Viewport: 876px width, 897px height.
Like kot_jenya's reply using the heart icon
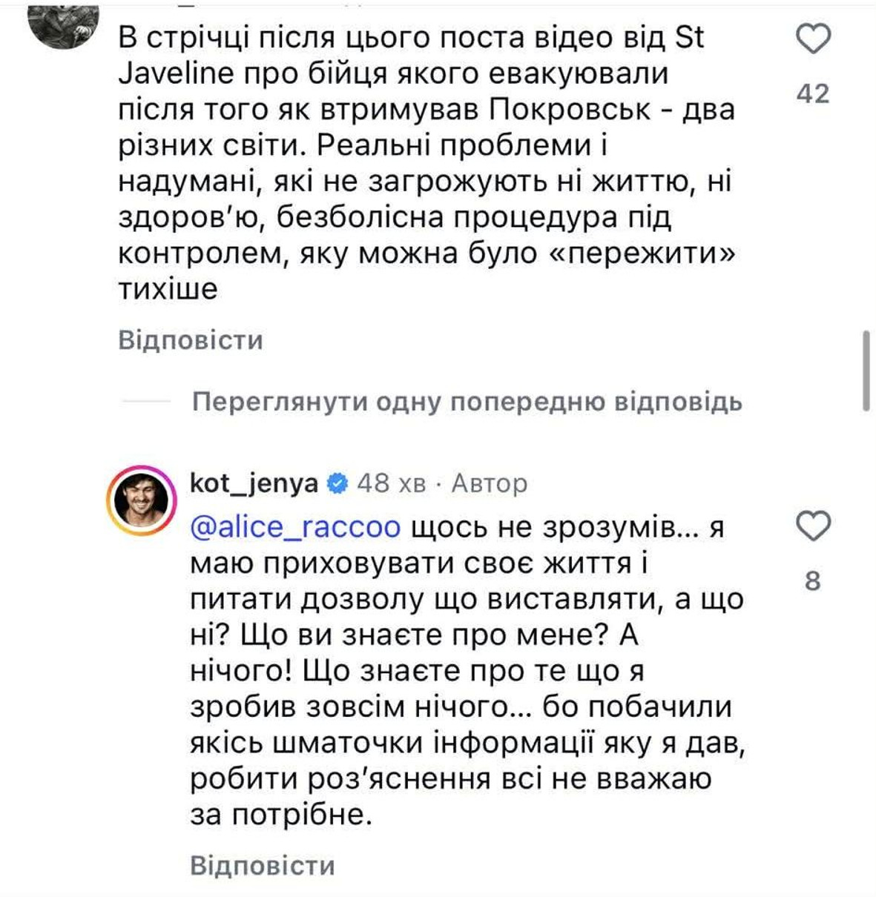pyautogui.click(x=814, y=528)
